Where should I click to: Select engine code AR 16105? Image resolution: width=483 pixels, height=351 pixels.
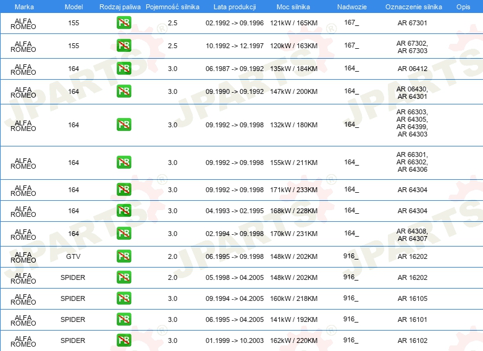pos(412,298)
